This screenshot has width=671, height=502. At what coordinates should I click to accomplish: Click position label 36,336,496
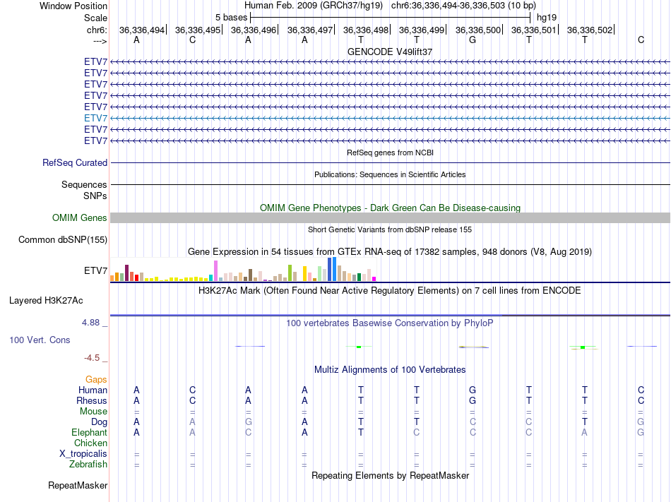point(254,30)
